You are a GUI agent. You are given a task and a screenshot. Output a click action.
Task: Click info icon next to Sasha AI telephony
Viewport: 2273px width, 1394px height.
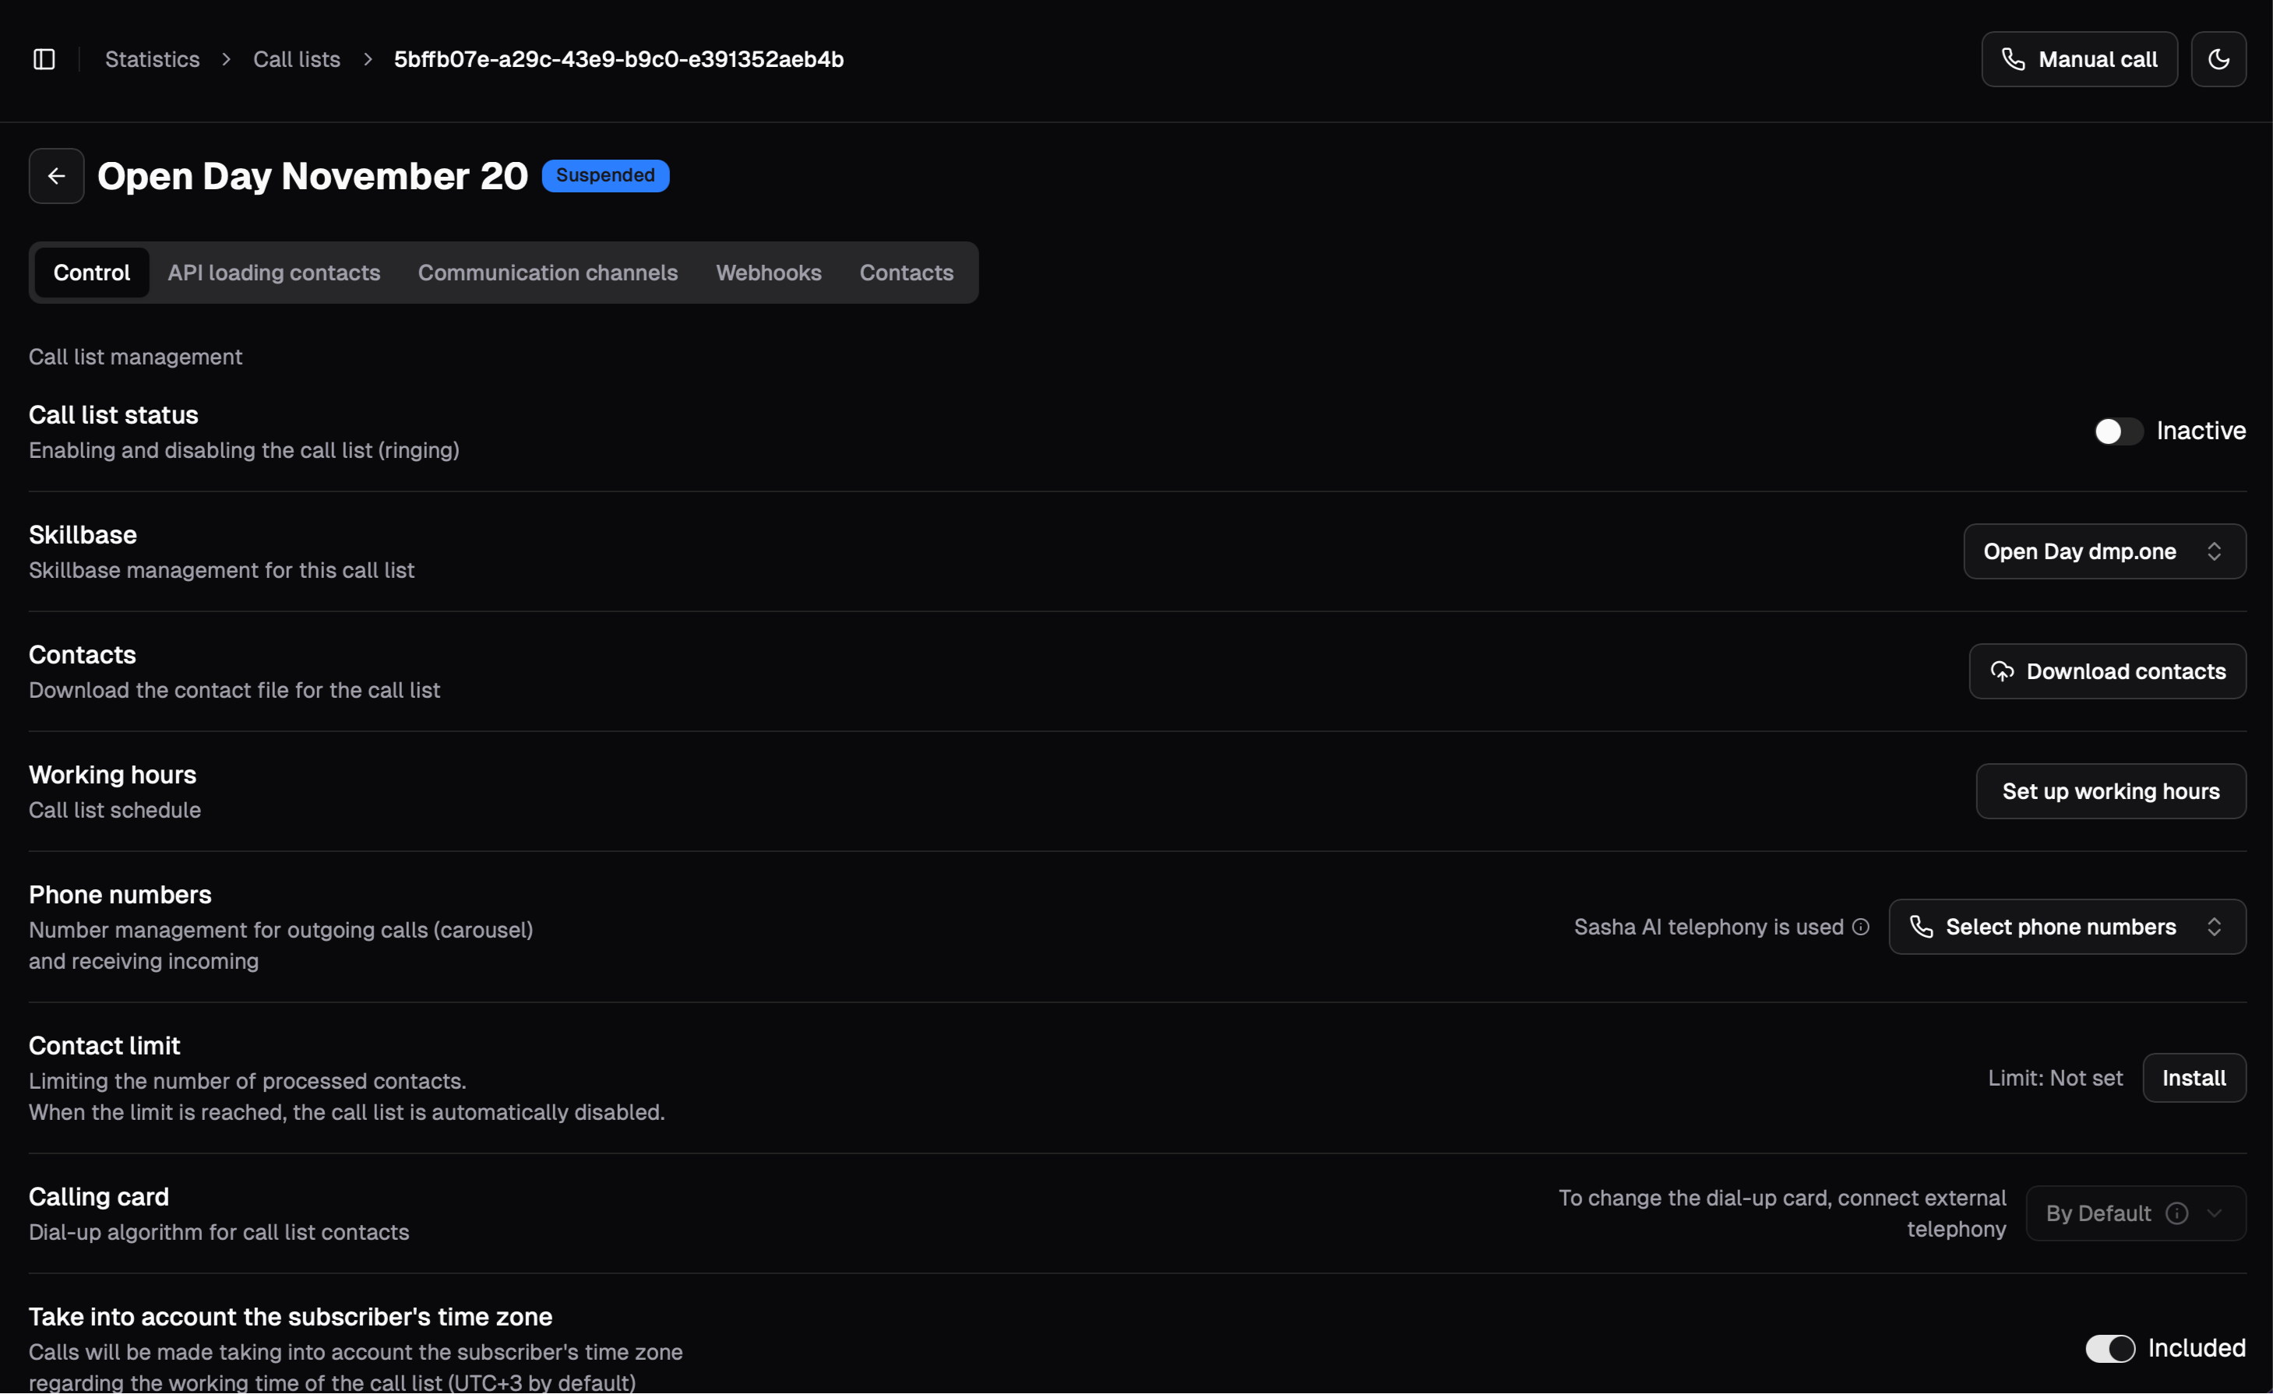(x=1862, y=927)
